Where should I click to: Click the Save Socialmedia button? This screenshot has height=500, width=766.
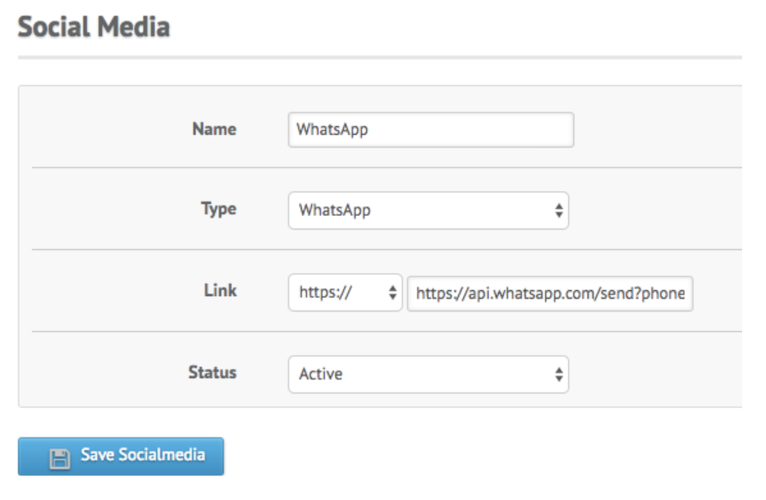[120, 456]
